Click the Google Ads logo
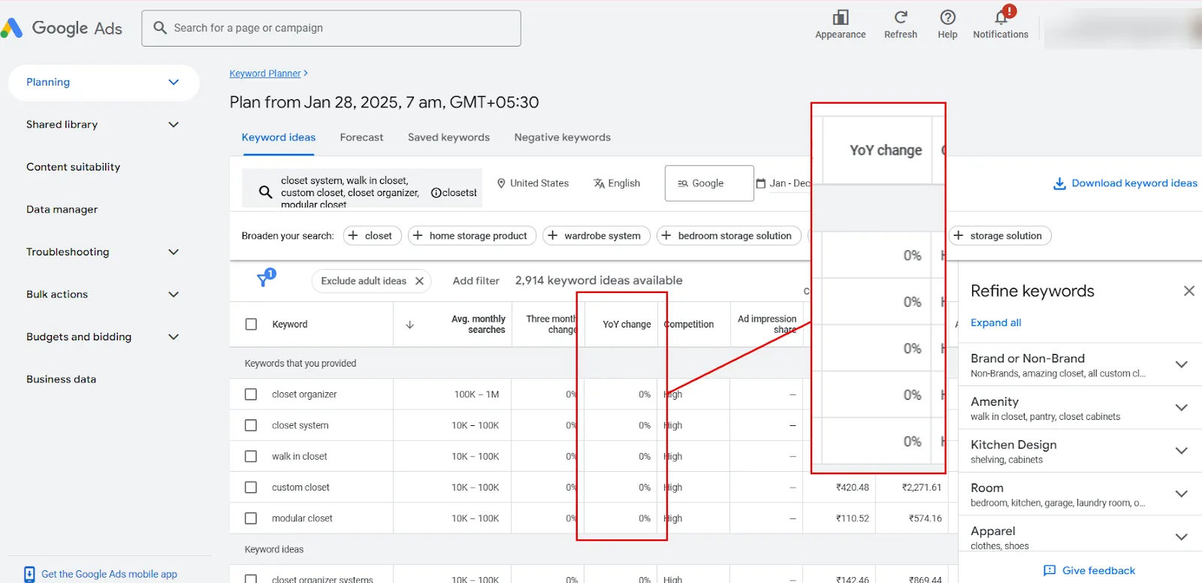1202x583 pixels. (62, 28)
